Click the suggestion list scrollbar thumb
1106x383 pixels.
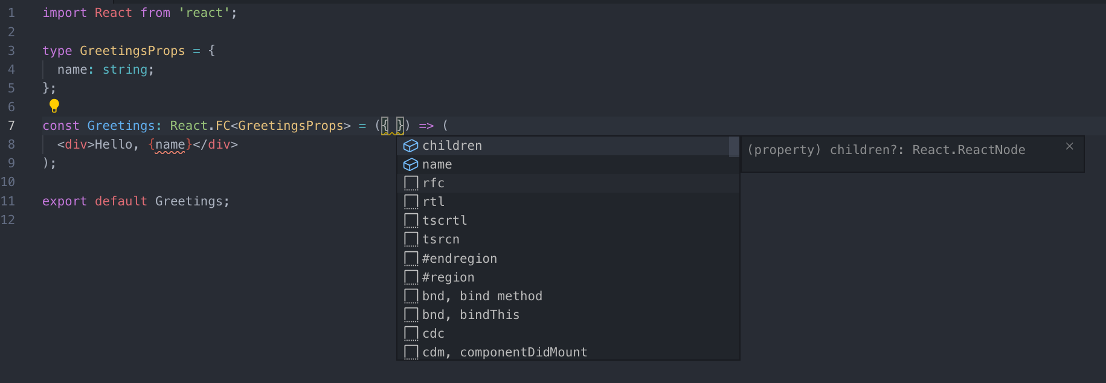(734, 147)
